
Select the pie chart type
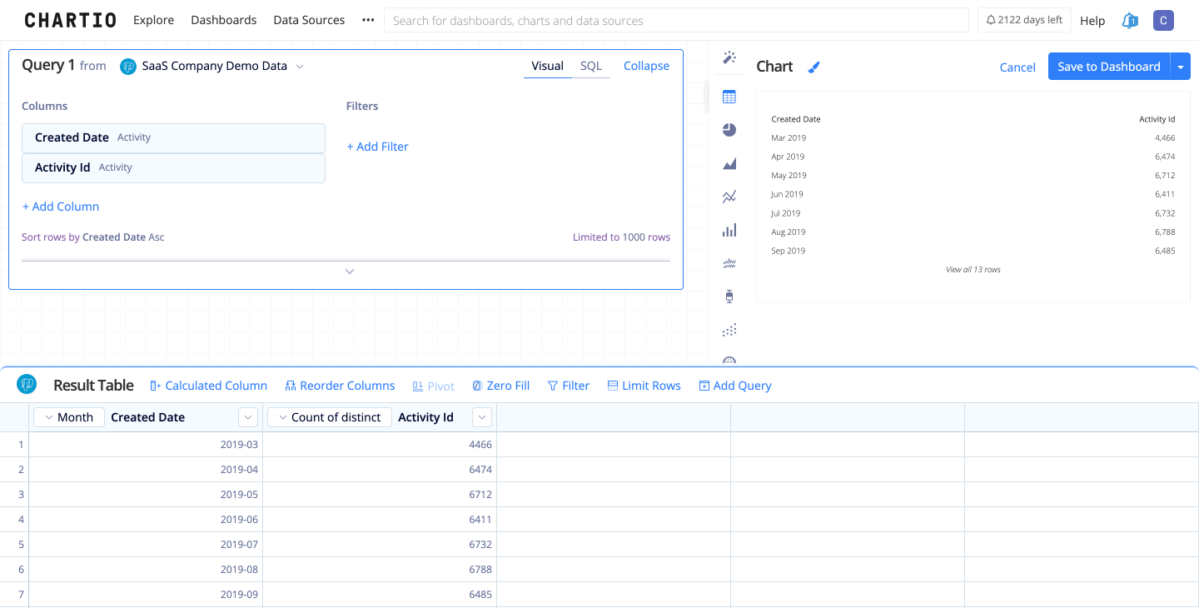pyautogui.click(x=729, y=130)
